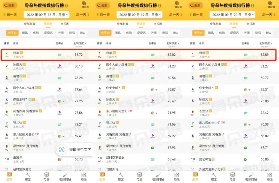Screen dimensions: 279x183
Task: Open 昆仑神宫 row in the Sept 20 panel
Action: point(233,159)
